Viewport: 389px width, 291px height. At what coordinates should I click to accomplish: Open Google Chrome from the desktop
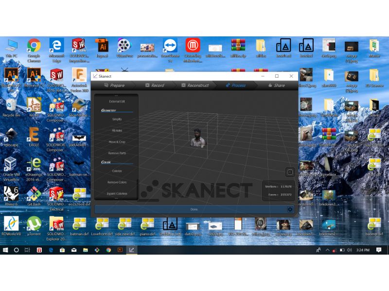pyautogui.click(x=34, y=51)
